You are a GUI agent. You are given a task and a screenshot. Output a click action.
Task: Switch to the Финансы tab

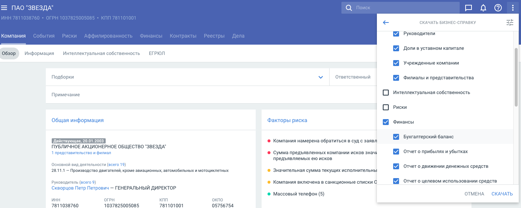pos(151,36)
